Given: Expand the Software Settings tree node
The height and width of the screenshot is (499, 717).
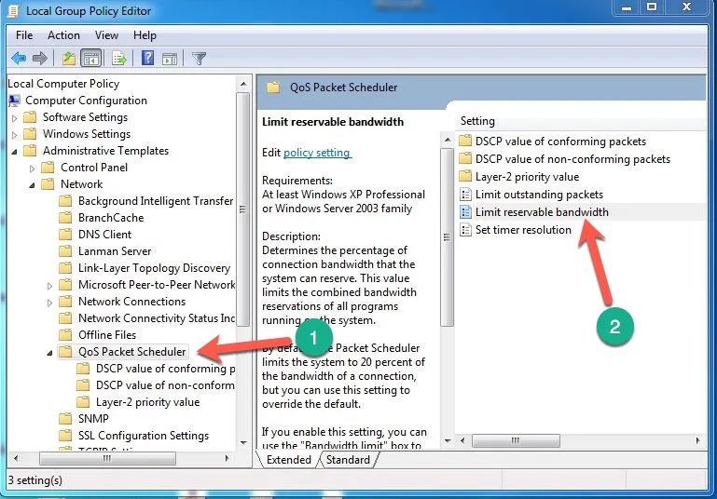Looking at the screenshot, I should coord(14,118).
